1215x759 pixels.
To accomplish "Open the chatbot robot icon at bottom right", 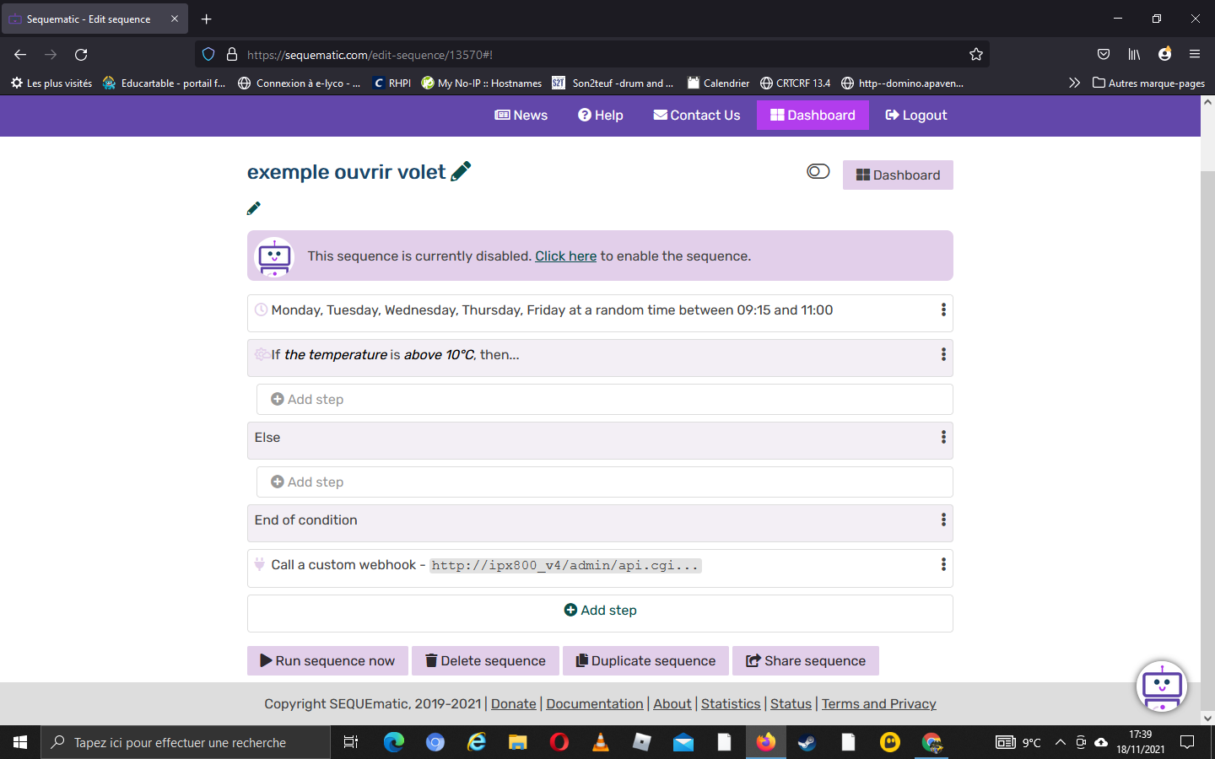I will click(1162, 686).
